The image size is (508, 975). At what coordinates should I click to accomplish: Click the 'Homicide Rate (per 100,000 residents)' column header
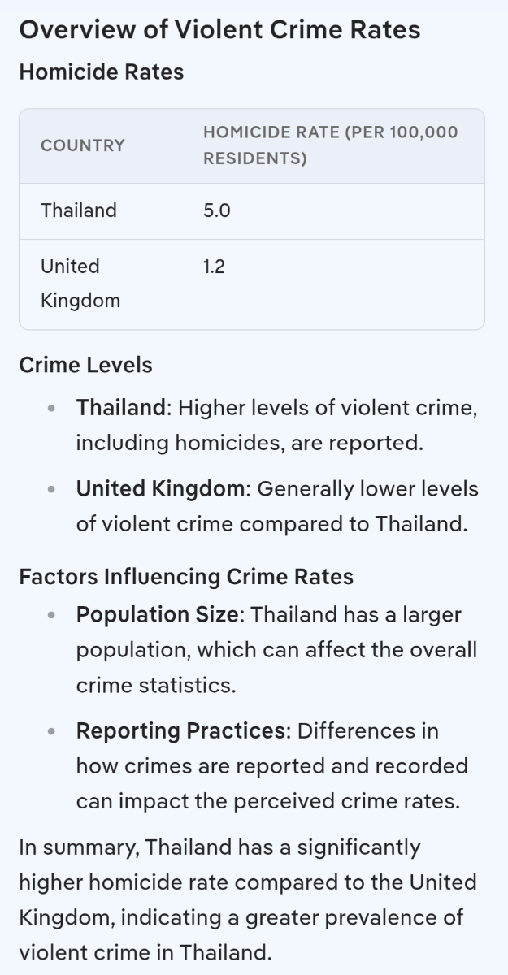click(x=330, y=145)
